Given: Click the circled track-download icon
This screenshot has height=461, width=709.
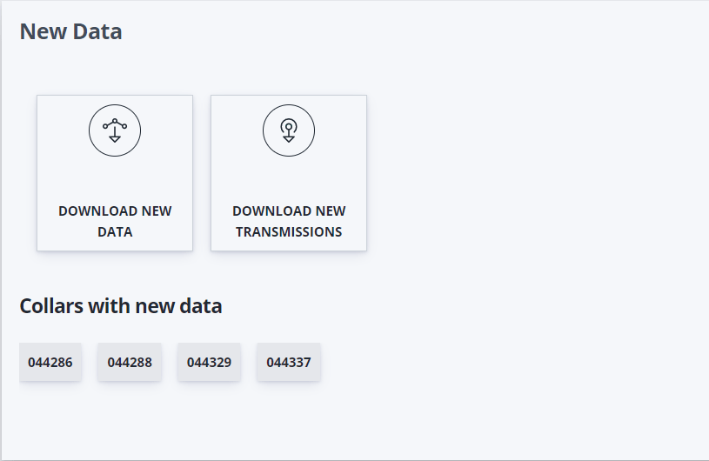Looking at the screenshot, I should [x=115, y=130].
